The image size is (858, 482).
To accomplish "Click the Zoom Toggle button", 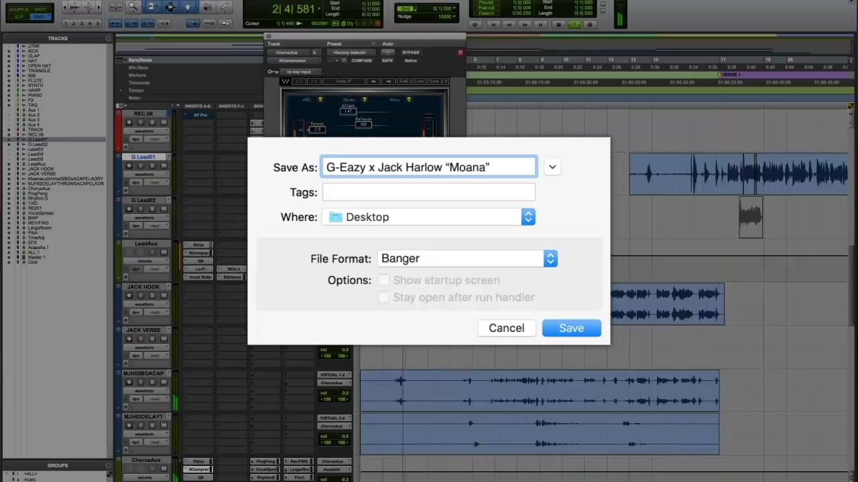I will [x=115, y=7].
